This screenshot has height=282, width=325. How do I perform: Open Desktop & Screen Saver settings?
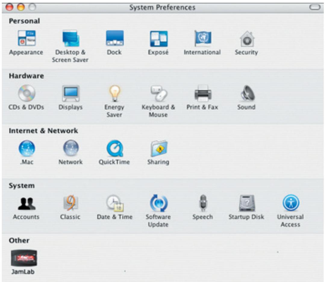click(x=71, y=39)
